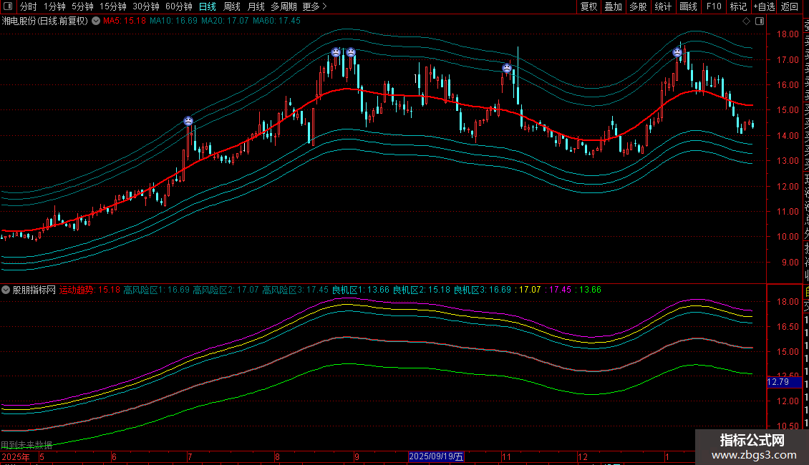Click the 高风险区1: 16.69 label
This screenshot has width=809, height=465.
point(156,290)
